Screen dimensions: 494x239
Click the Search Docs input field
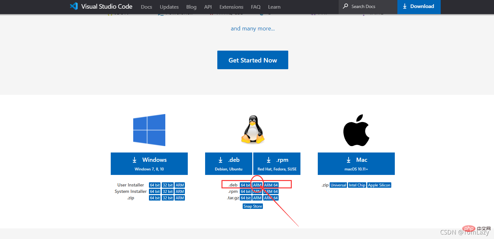[369, 6]
